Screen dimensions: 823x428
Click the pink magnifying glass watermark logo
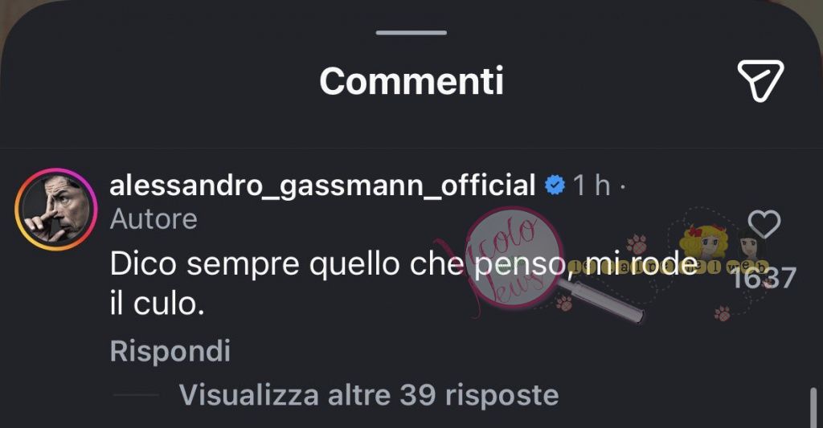pos(514,258)
